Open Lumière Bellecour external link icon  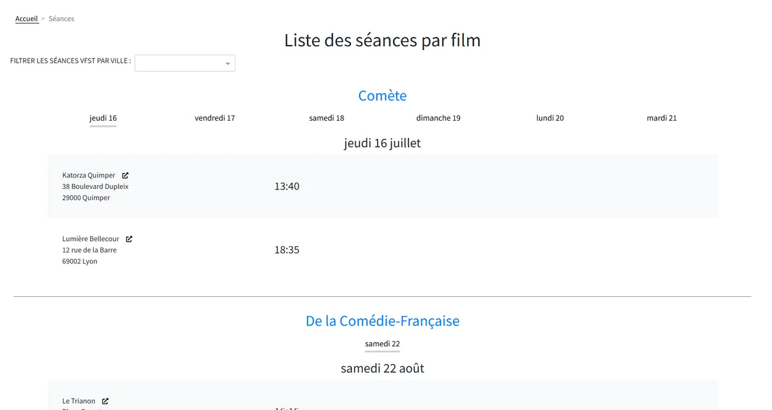pyautogui.click(x=129, y=238)
